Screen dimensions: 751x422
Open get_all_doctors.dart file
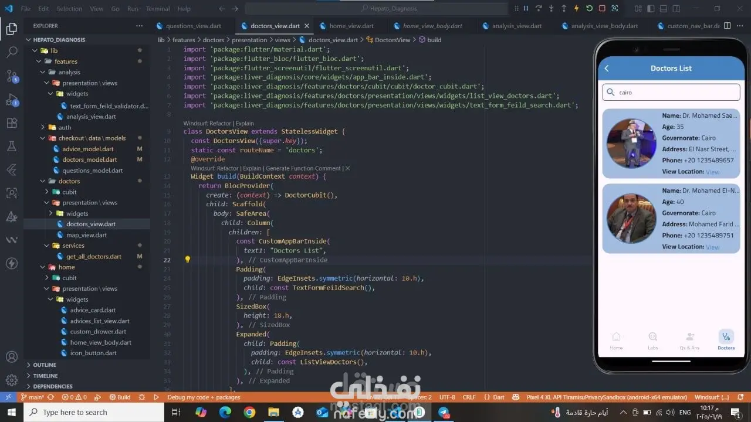94,256
